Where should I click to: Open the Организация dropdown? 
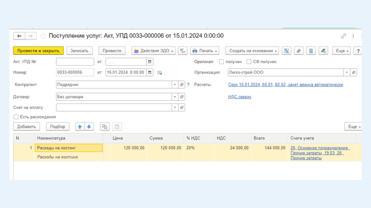(x=347, y=72)
